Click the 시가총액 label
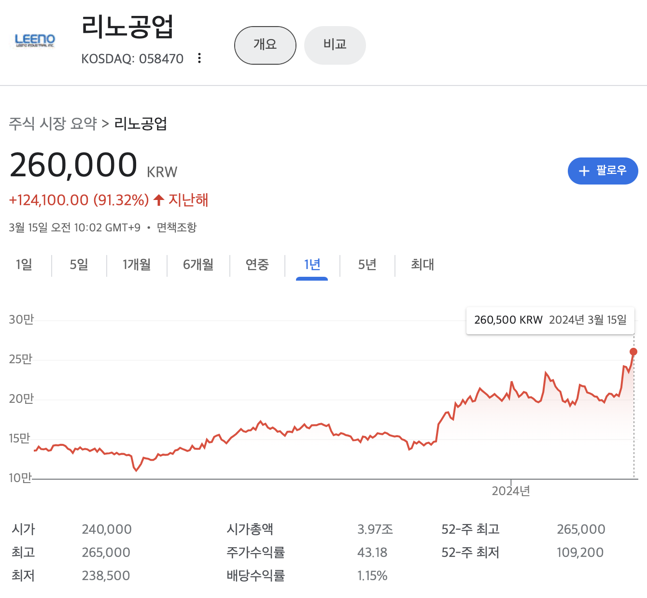 250,529
